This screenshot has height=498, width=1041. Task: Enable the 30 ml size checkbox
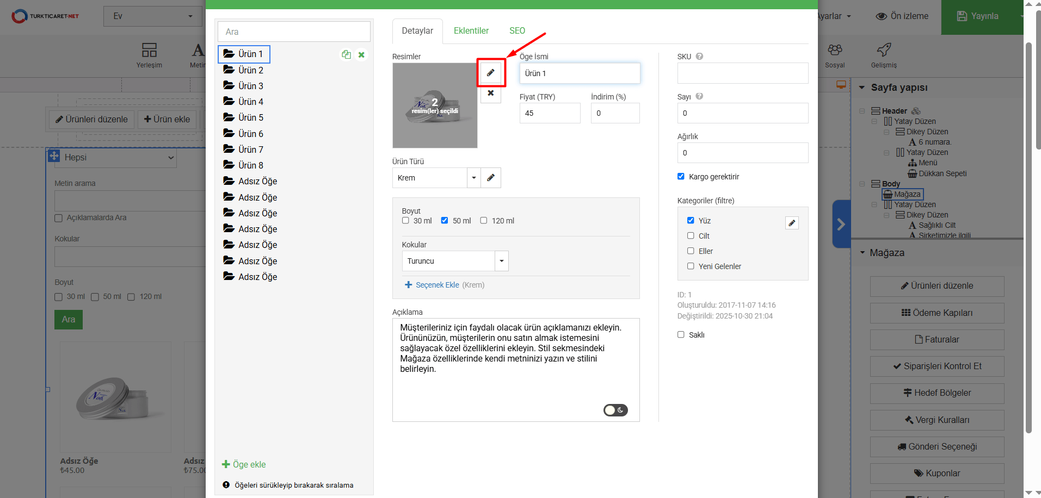pos(405,221)
